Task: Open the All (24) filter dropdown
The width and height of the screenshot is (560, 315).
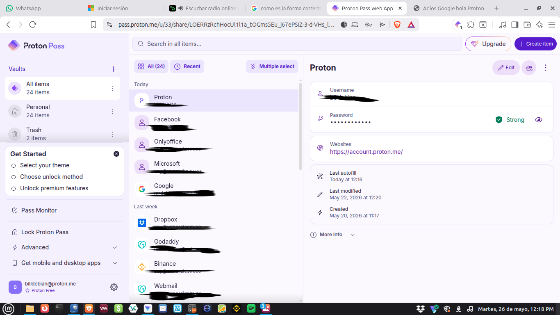Action: click(x=151, y=66)
